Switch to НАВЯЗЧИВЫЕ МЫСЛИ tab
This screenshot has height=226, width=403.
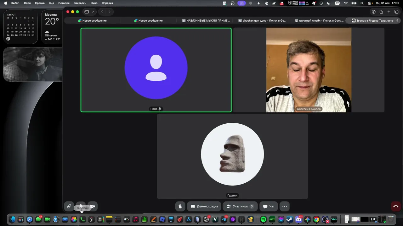[206, 20]
